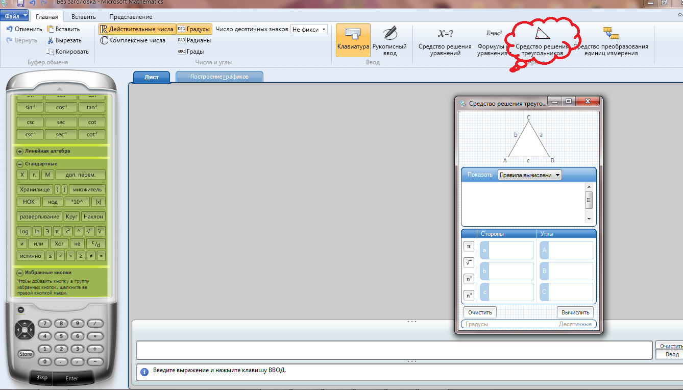Click Copy (Копировать) in clipboard group
Viewport: 683px width, 390px height.
pyautogui.click(x=68, y=52)
